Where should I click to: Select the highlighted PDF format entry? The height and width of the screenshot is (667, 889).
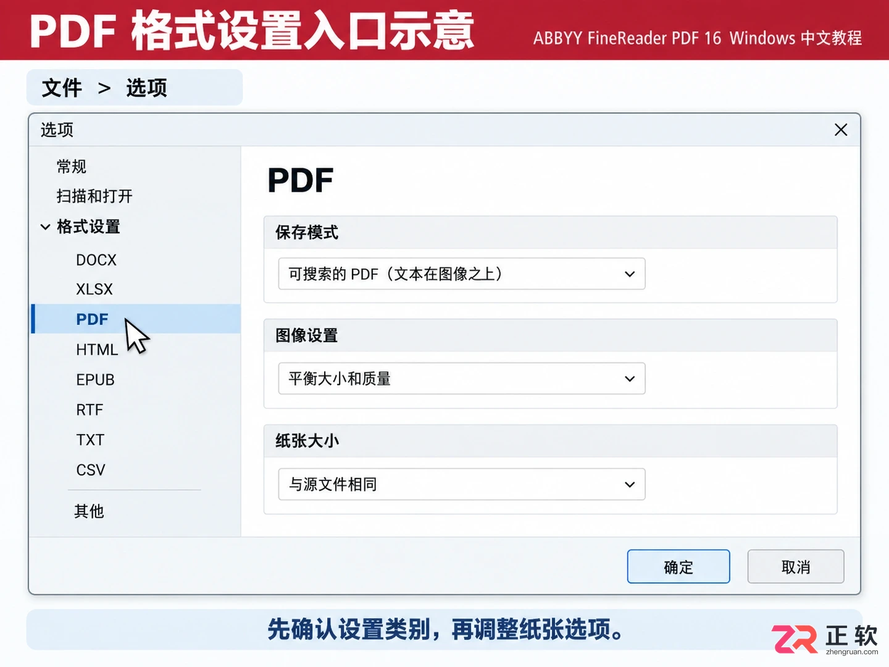click(x=136, y=319)
